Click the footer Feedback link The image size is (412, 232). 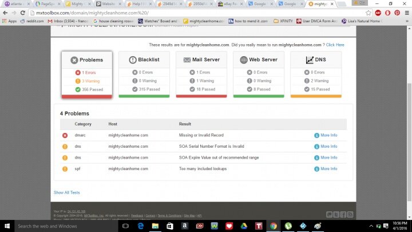137,216
